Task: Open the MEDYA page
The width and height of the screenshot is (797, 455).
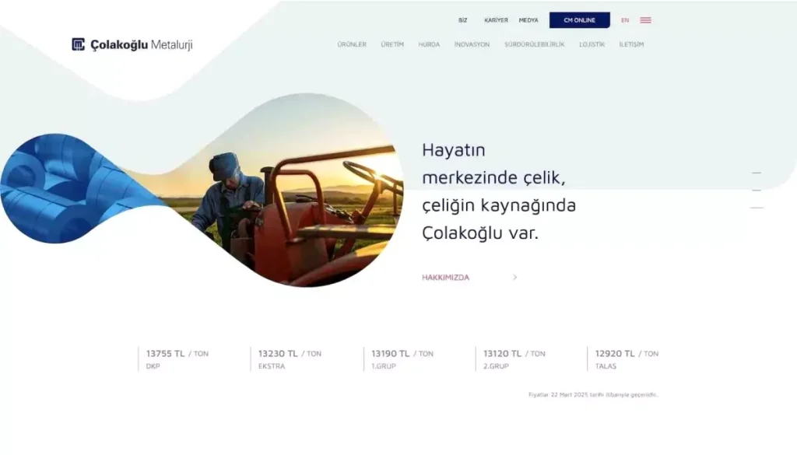Action: tap(530, 20)
